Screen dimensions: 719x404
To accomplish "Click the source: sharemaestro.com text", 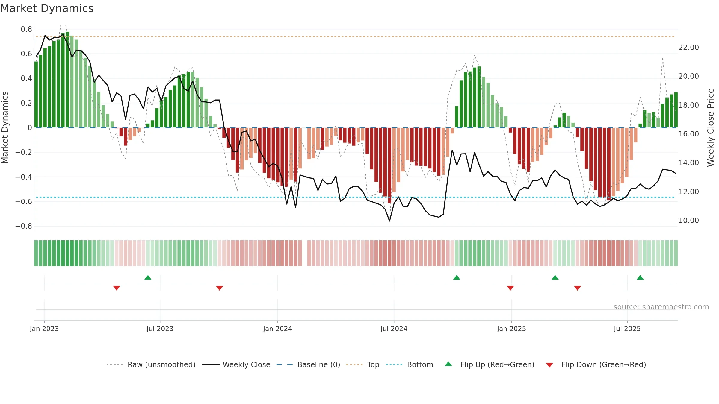I will point(661,307).
